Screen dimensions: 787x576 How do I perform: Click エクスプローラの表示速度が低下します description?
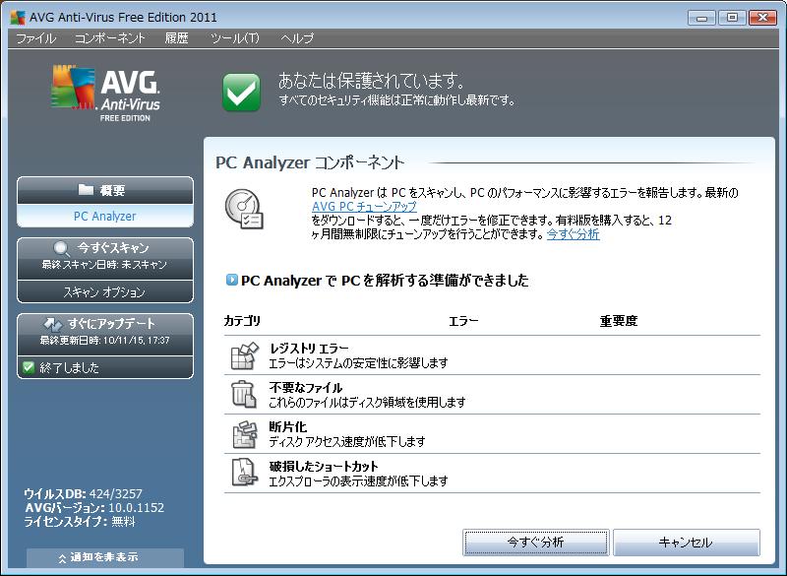pyautogui.click(x=358, y=480)
